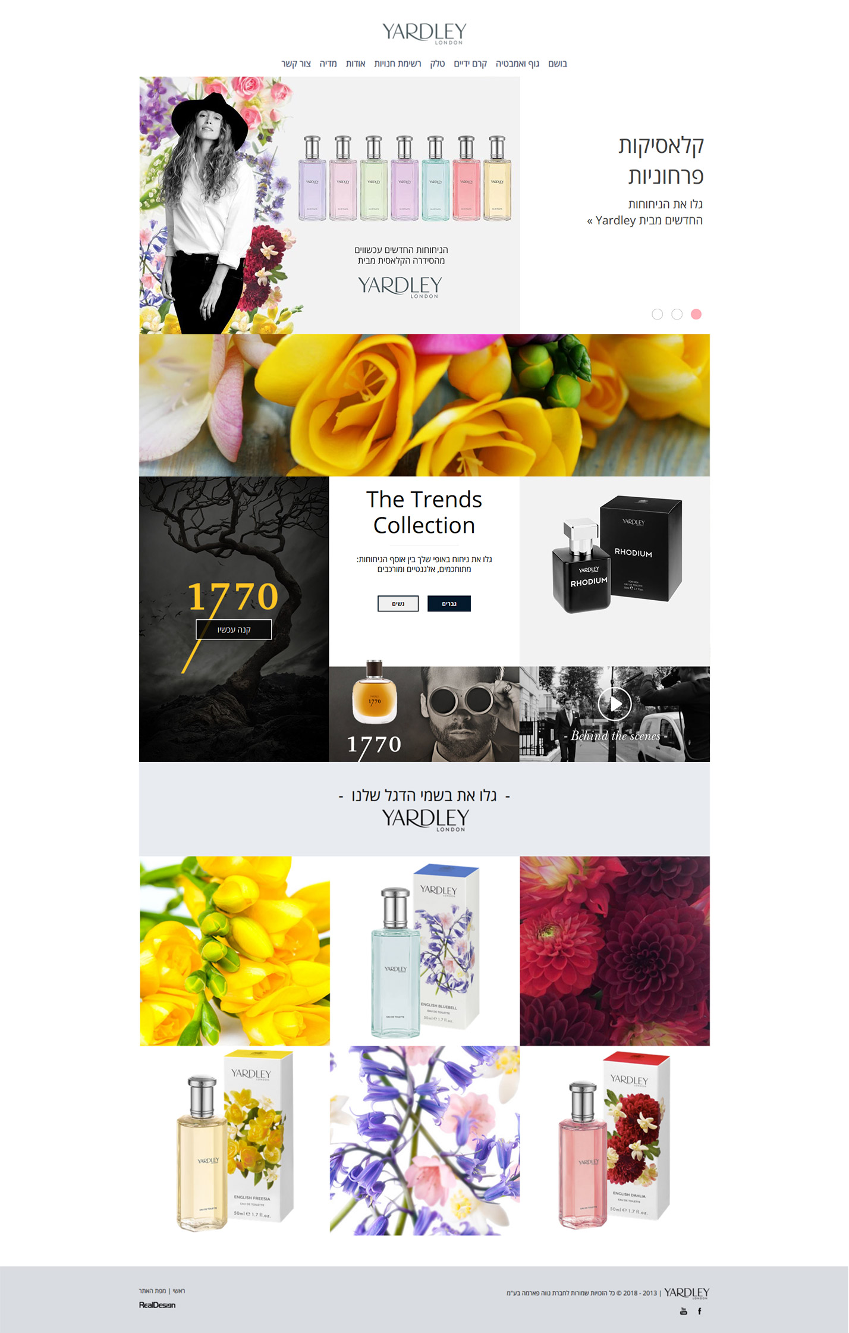
Task: Open the English Dahlia perfume thumbnail
Action: pyautogui.click(x=615, y=1141)
